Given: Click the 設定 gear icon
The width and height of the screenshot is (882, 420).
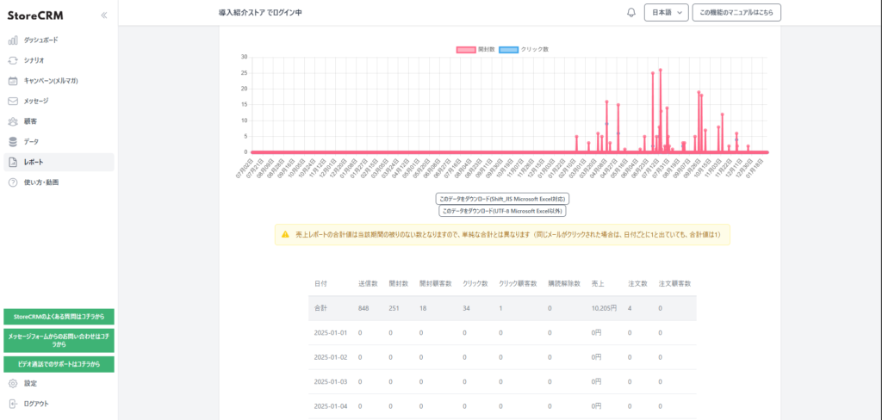Looking at the screenshot, I should click(x=13, y=383).
